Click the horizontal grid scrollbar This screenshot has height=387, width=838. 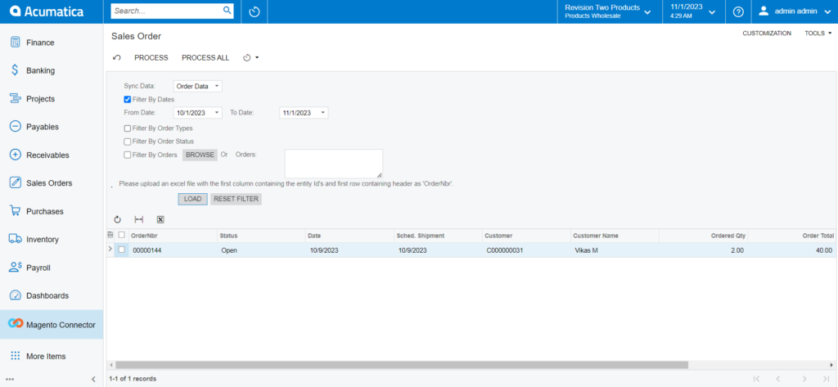tap(401, 365)
